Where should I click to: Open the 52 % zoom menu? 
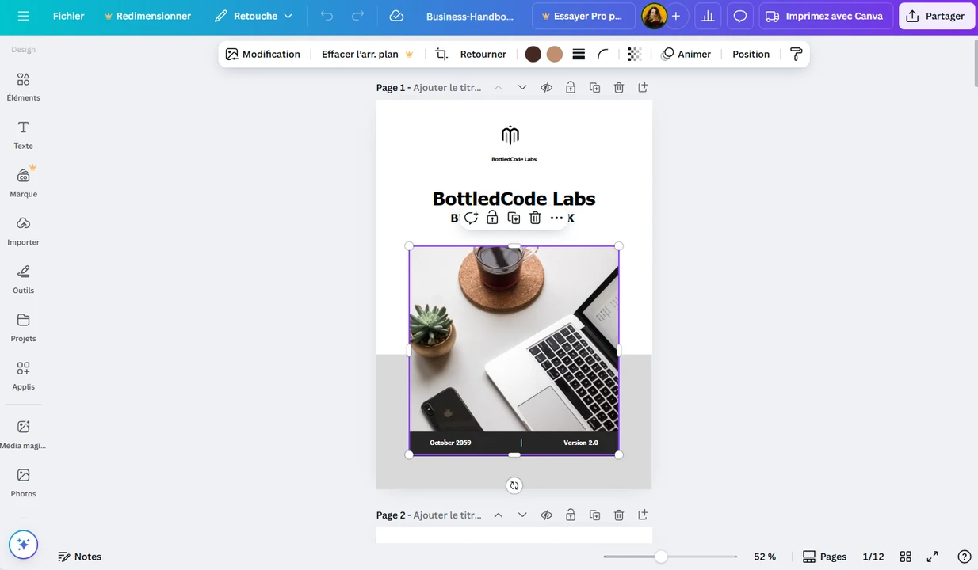765,557
